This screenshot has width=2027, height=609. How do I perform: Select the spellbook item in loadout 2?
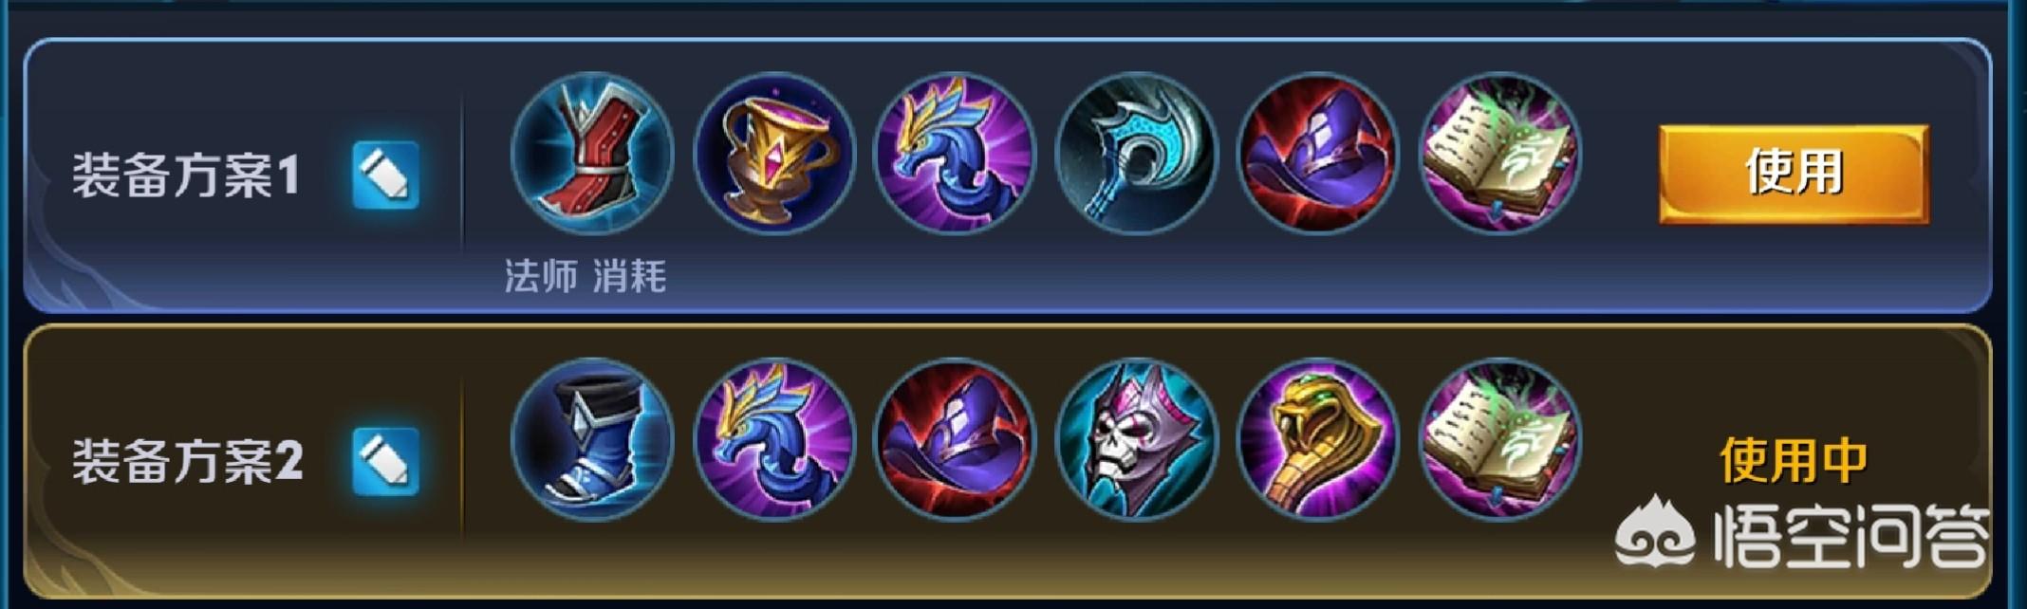click(x=1500, y=439)
